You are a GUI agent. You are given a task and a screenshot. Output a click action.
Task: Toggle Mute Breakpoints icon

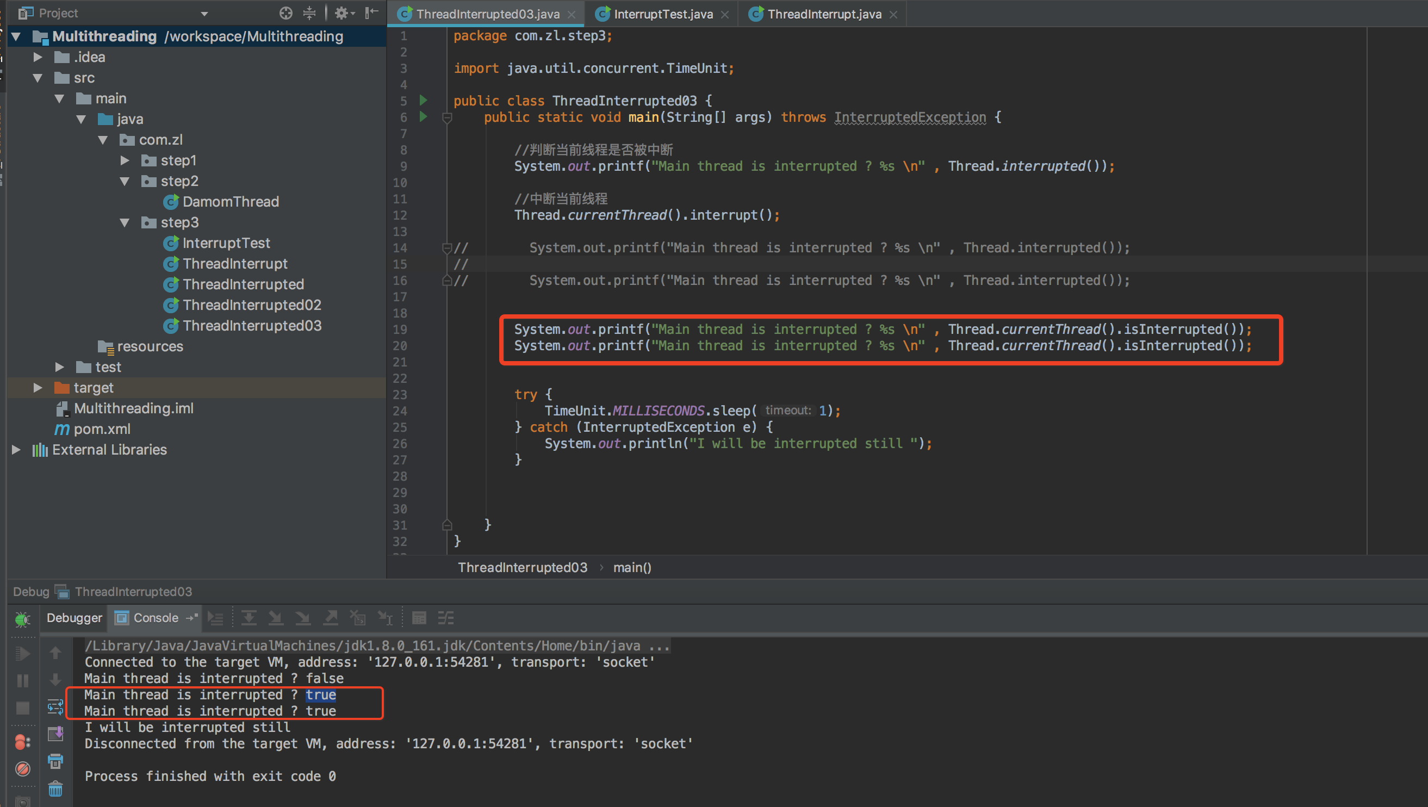pyautogui.click(x=22, y=769)
